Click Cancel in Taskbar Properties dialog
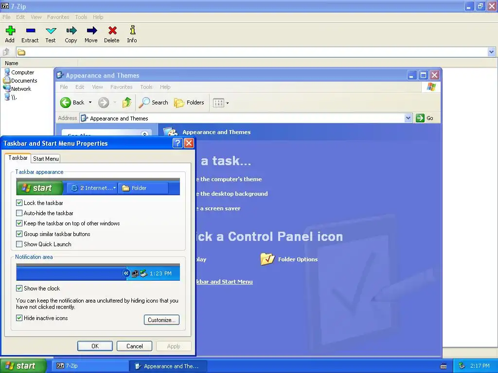 [134, 346]
